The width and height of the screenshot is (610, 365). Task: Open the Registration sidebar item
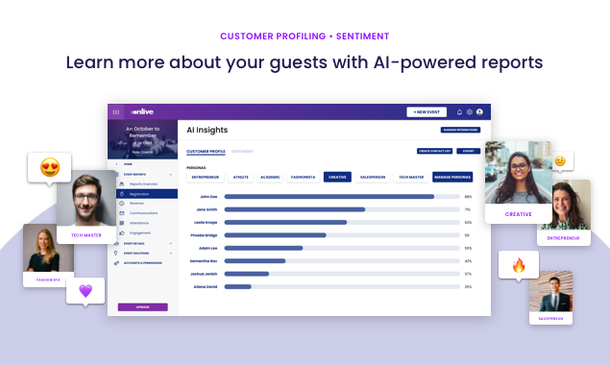tap(147, 194)
